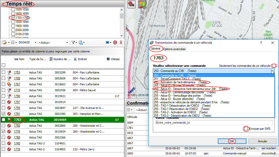Toggle checkbox for vehicle 1781 row
This screenshot has height=157, width=279.
tap(3, 114)
